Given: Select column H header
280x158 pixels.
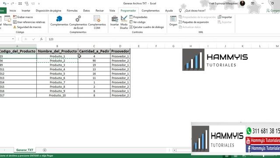Looking at the screenshot, I should point(191,46).
